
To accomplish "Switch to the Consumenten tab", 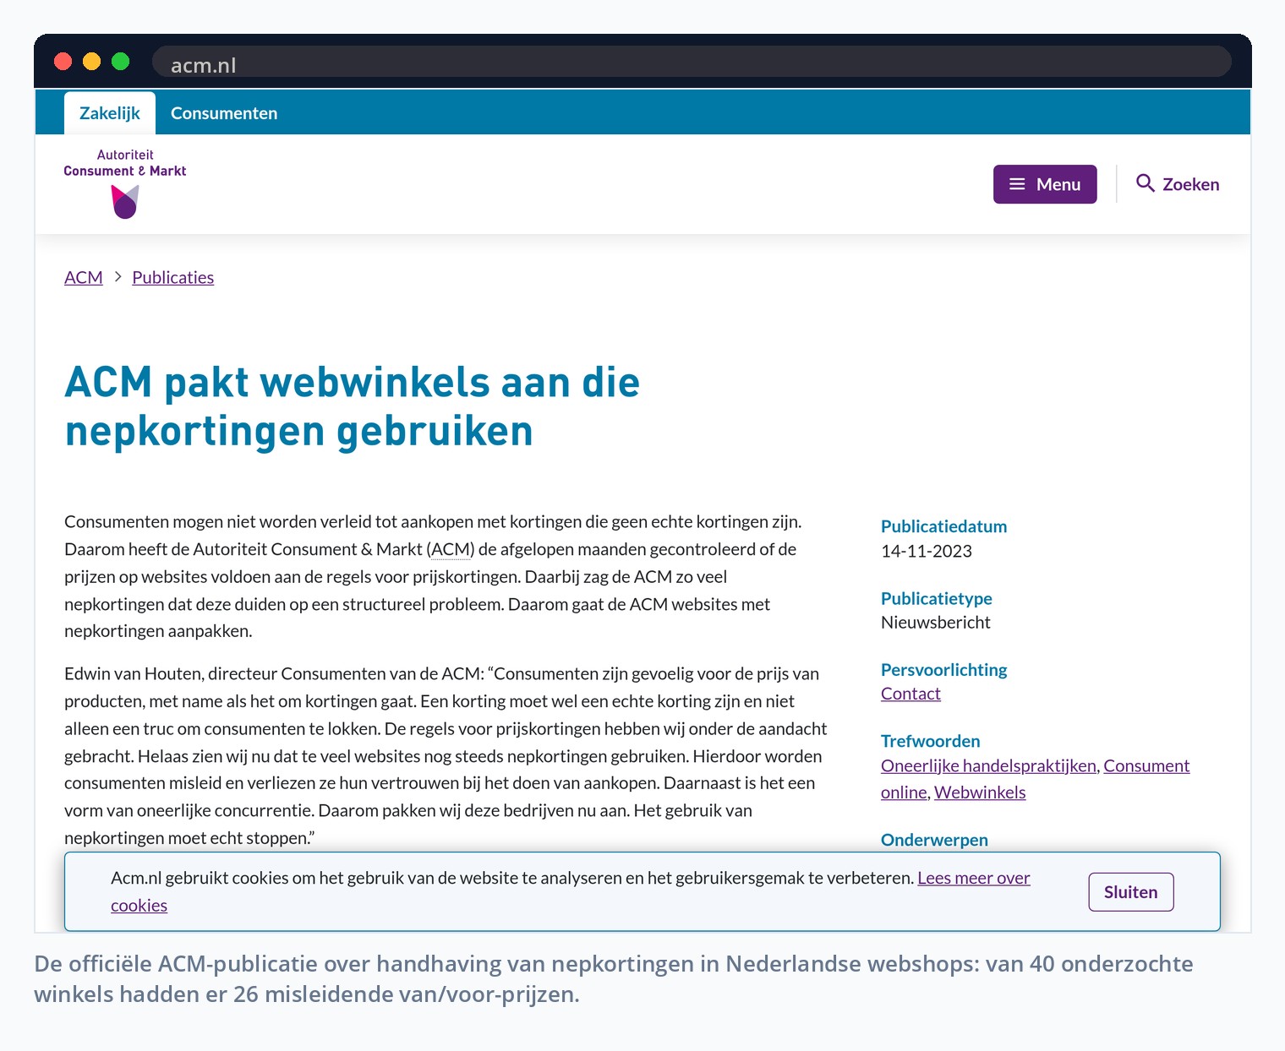I will click(224, 113).
